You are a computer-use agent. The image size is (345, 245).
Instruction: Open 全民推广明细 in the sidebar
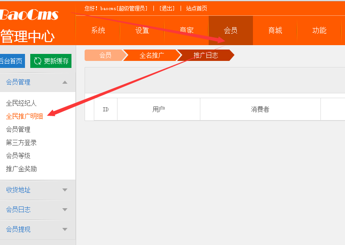coord(24,116)
